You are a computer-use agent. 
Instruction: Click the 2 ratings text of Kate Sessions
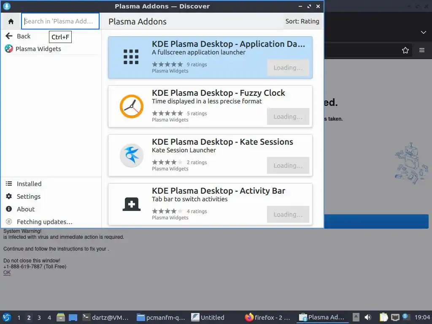click(197, 162)
